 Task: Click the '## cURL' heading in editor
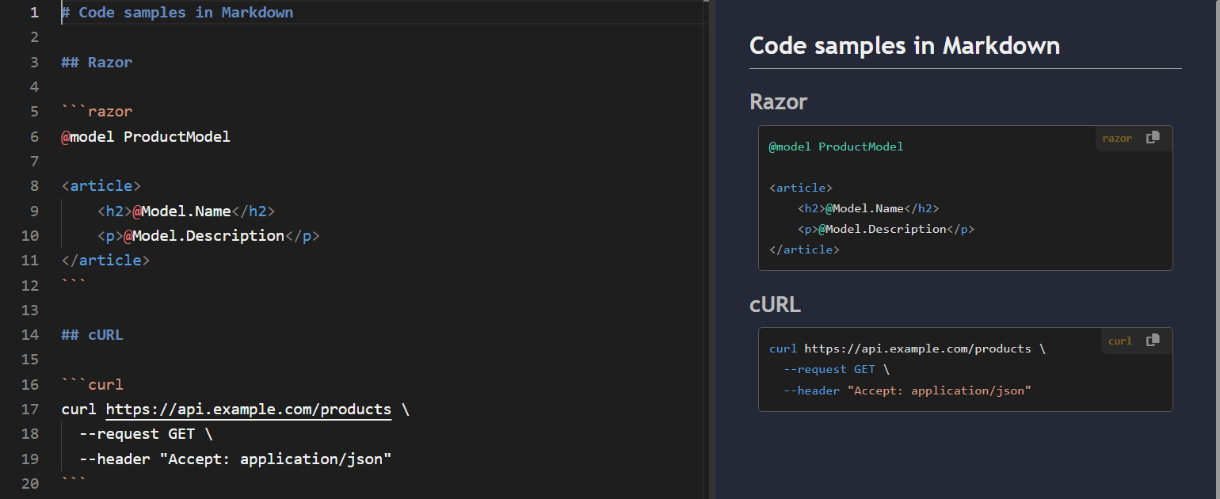point(92,334)
